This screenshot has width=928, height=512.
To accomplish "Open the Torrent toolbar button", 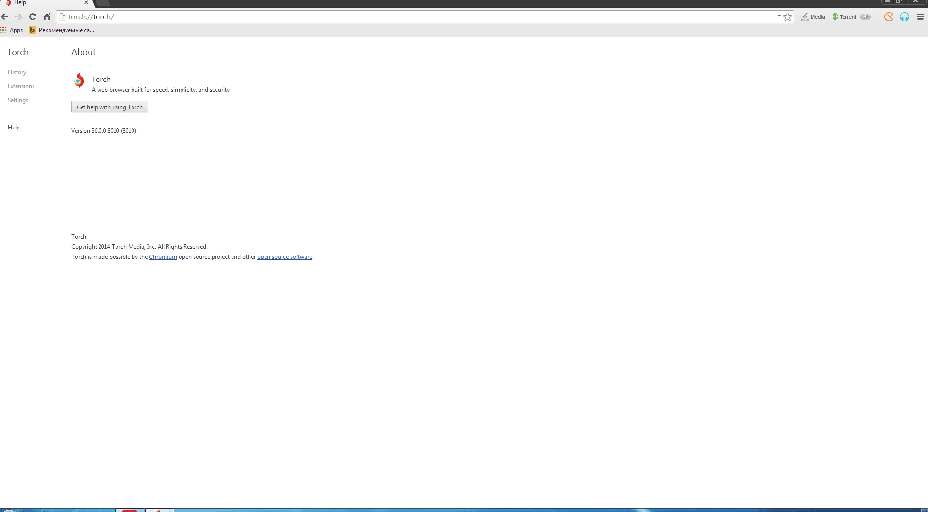I will [845, 17].
